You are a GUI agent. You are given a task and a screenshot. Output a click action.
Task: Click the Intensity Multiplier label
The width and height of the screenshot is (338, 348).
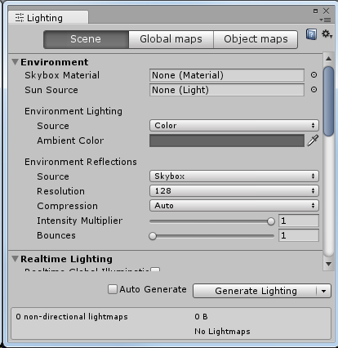point(80,221)
